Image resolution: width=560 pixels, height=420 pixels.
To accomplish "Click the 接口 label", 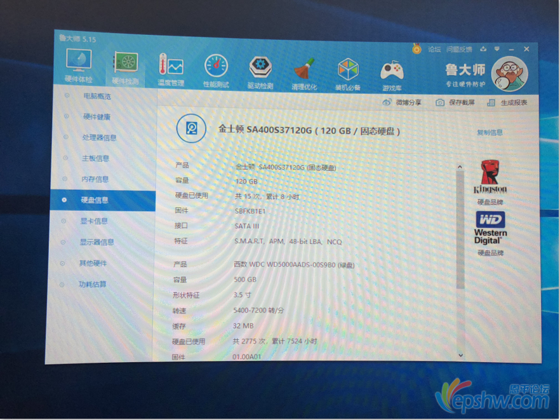I will [181, 226].
